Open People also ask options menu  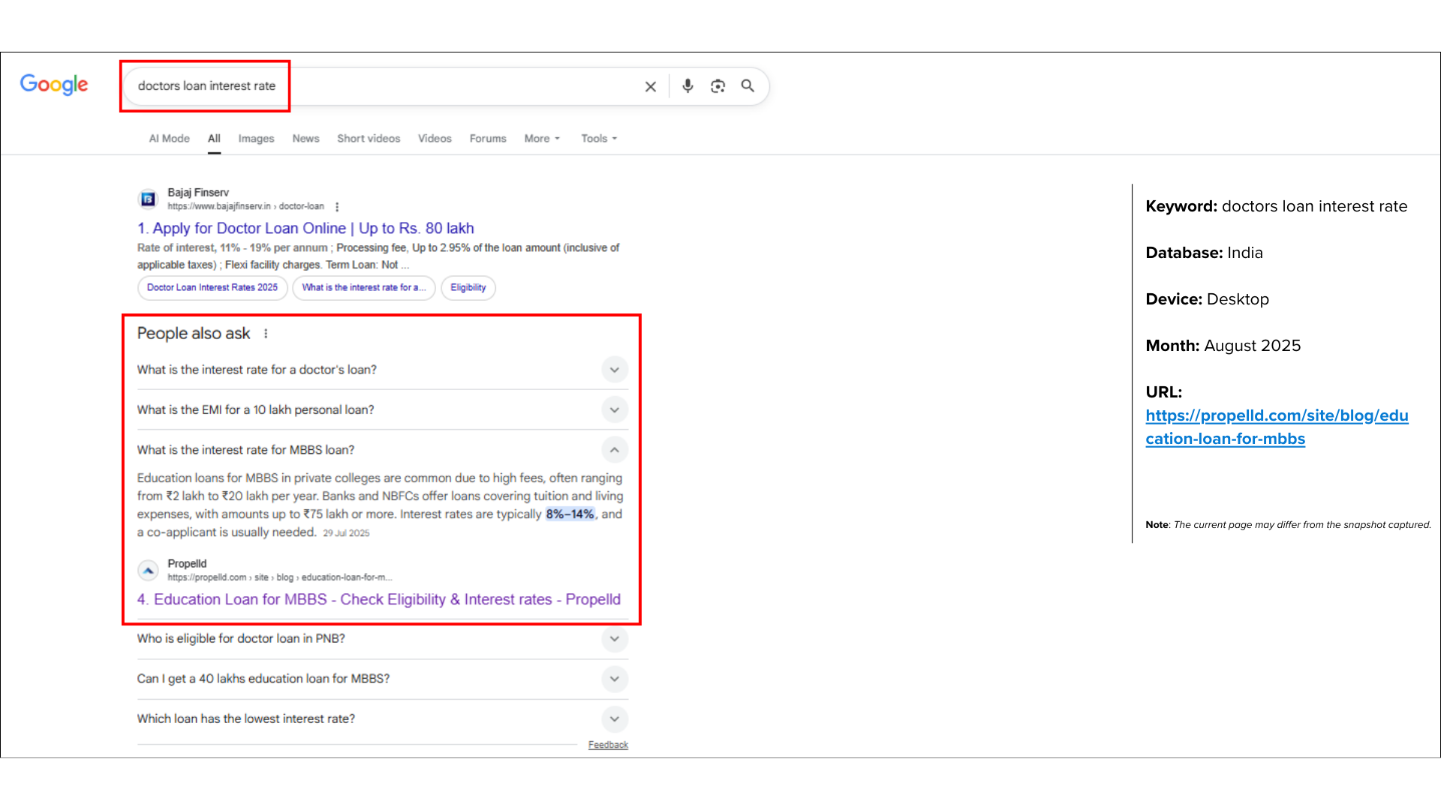coord(266,334)
